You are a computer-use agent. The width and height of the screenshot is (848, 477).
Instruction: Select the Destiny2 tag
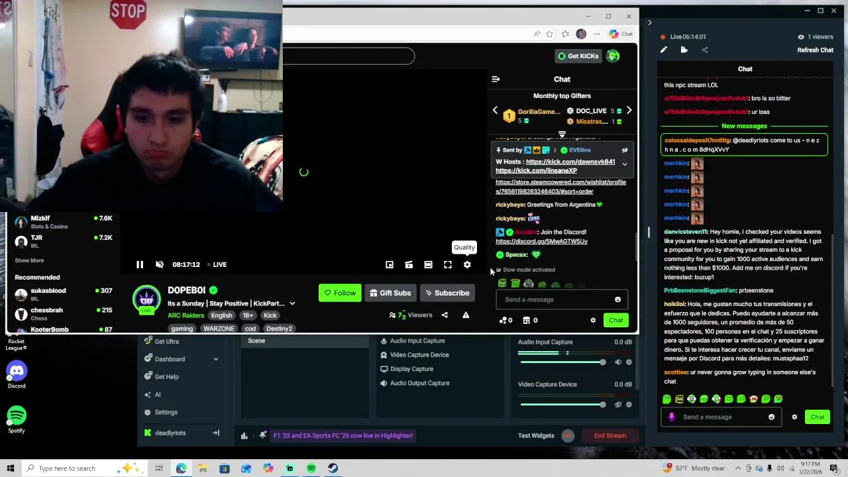(x=279, y=329)
